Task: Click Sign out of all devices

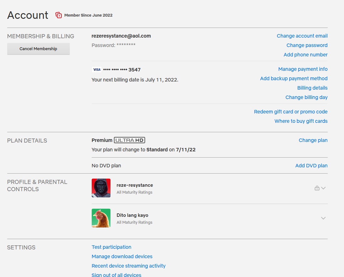Action: tap(116, 275)
